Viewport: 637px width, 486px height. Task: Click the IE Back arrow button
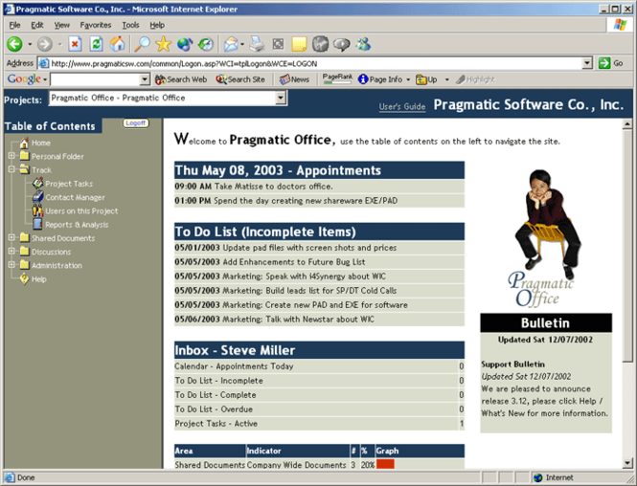tap(14, 44)
